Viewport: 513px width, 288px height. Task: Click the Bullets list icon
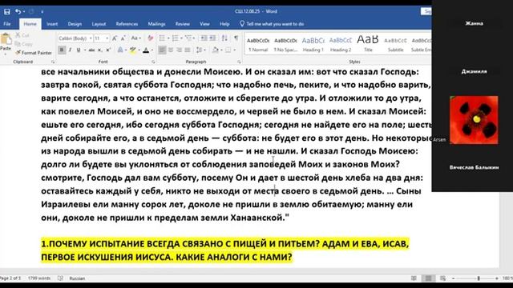pos(162,38)
